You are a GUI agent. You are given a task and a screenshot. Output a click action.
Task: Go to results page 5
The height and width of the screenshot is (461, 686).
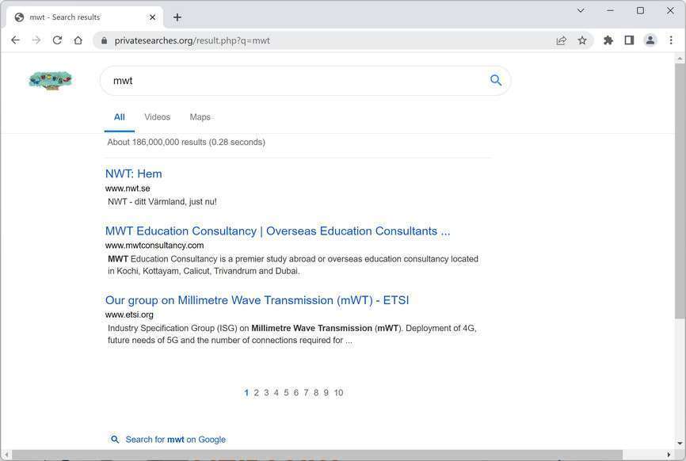(286, 393)
